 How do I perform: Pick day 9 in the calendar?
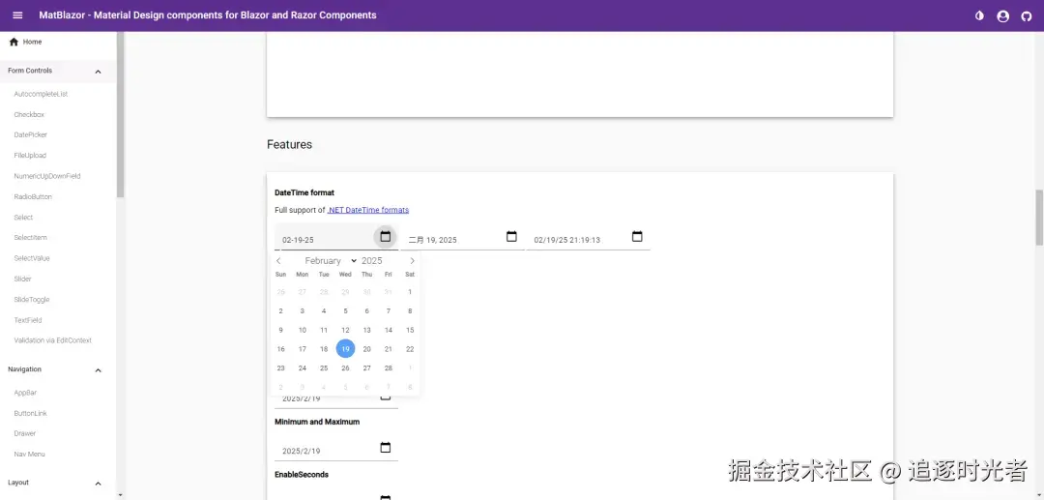(x=281, y=330)
